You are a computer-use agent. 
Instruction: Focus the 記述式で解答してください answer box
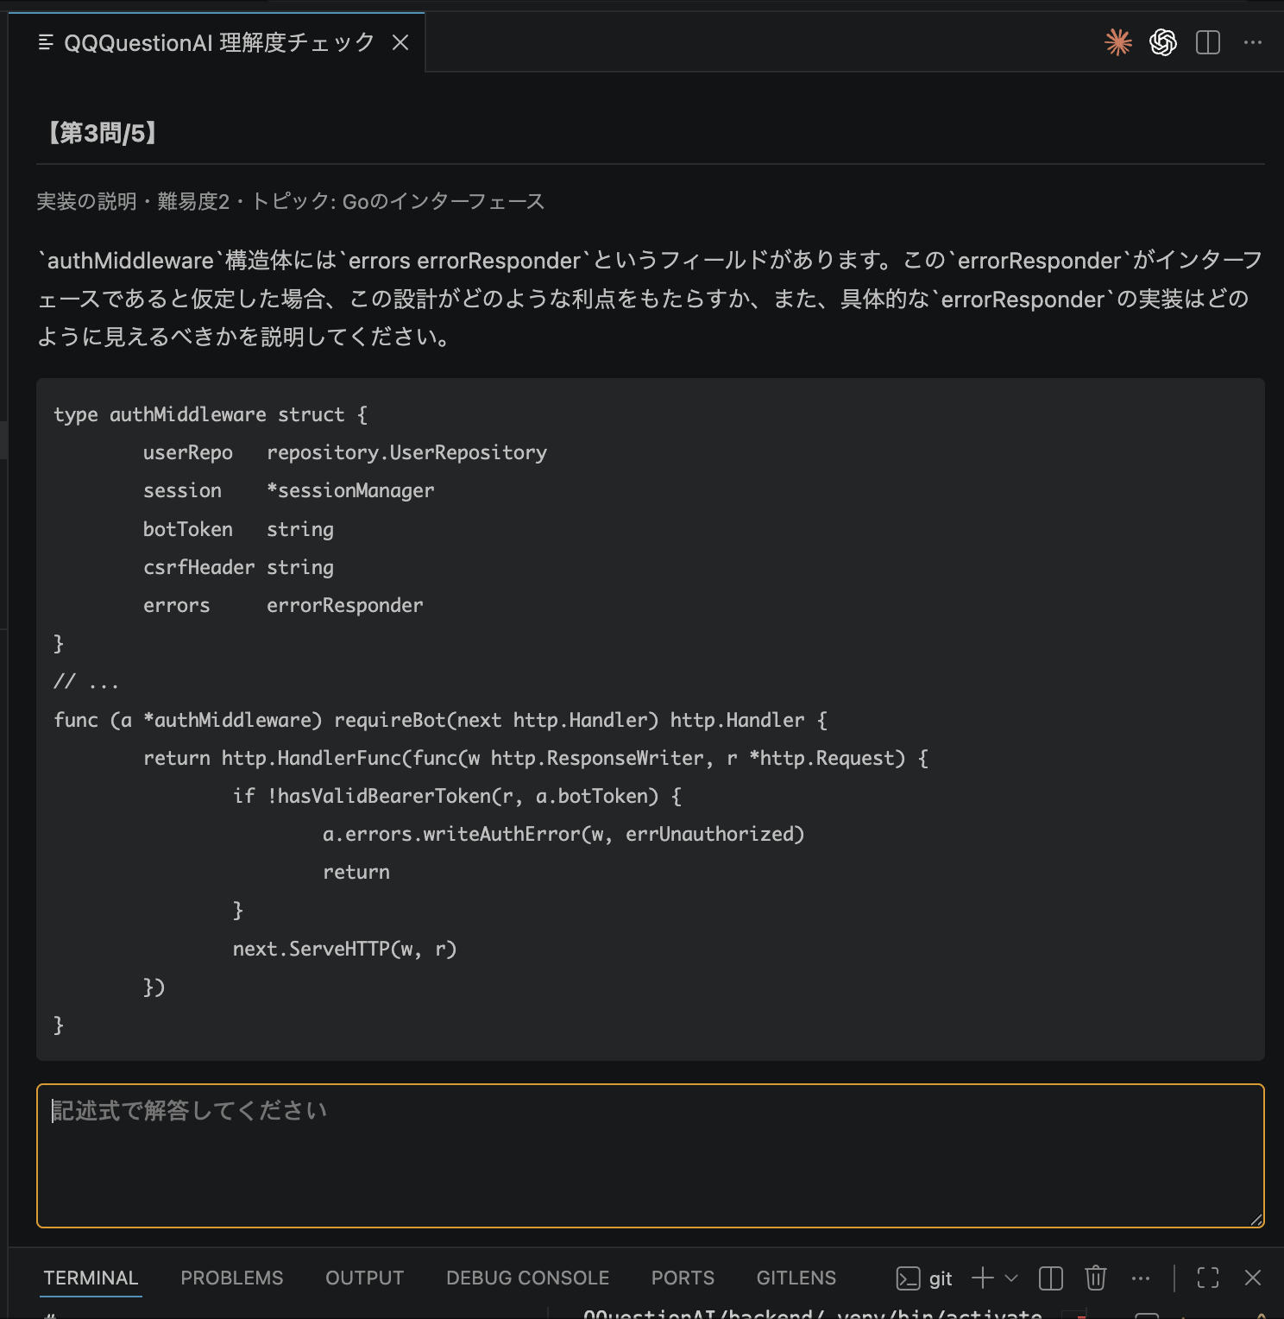point(651,1156)
